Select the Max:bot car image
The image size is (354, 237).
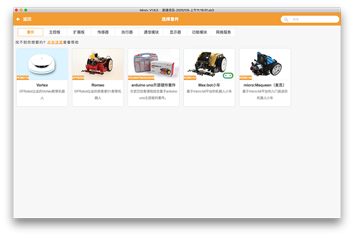coord(209,64)
